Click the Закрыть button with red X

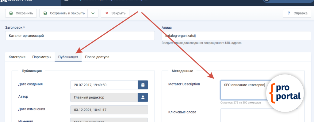tap(115, 13)
